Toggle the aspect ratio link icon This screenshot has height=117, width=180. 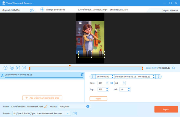click(112, 83)
